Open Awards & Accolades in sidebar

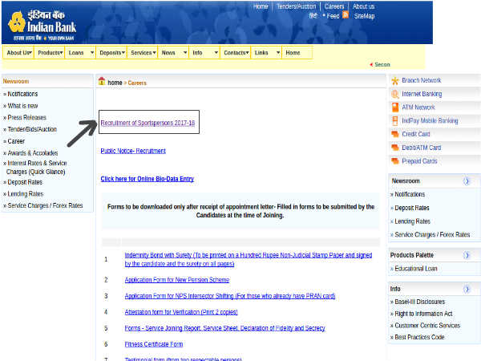pos(33,153)
